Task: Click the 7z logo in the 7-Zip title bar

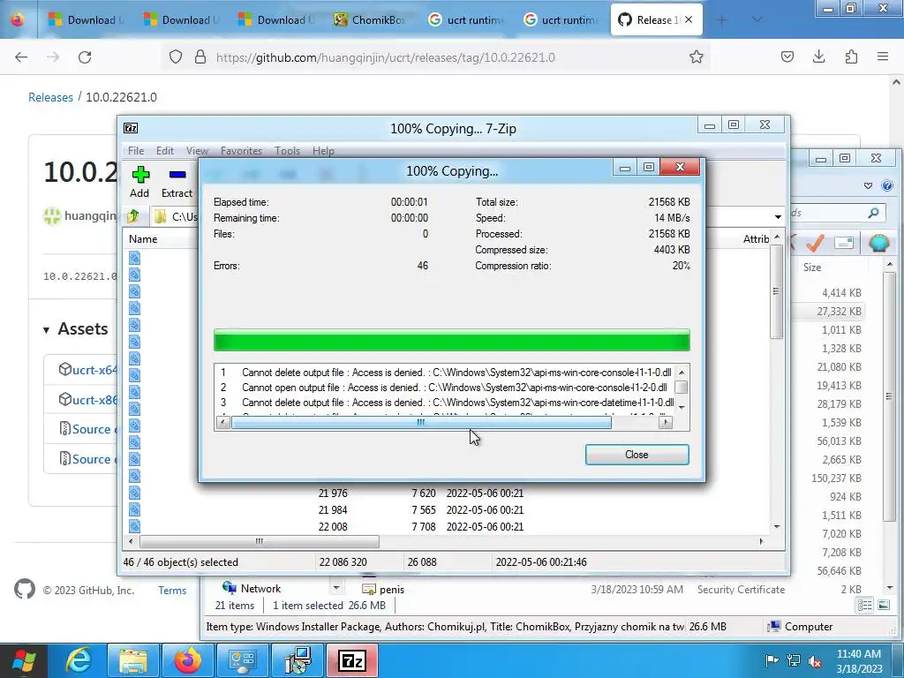Action: click(131, 128)
